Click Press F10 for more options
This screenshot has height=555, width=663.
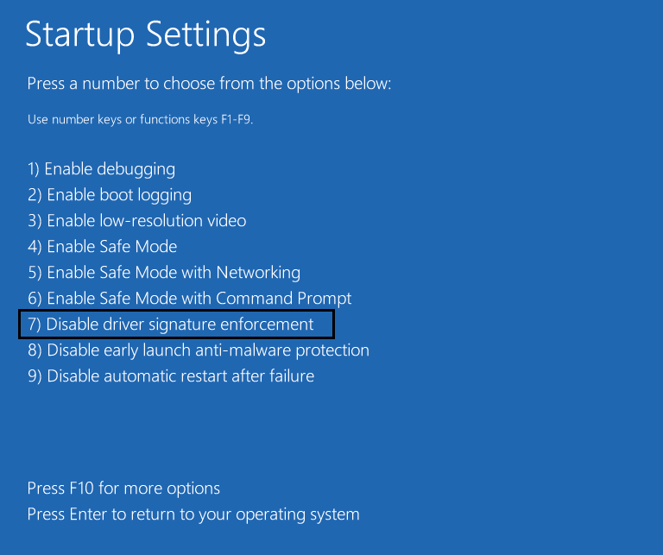pyautogui.click(x=123, y=489)
